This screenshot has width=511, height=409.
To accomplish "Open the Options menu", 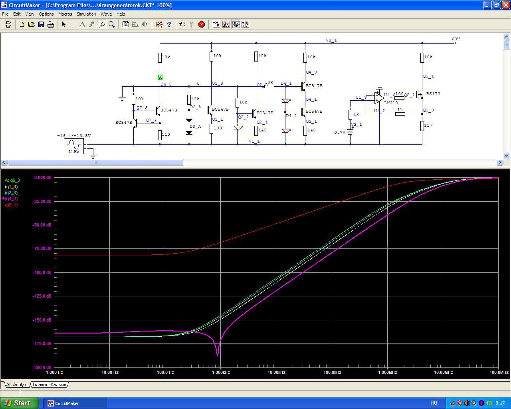I will (46, 14).
